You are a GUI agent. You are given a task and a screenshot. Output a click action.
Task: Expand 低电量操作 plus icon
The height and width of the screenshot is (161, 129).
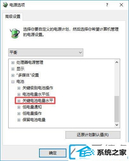[19, 113]
